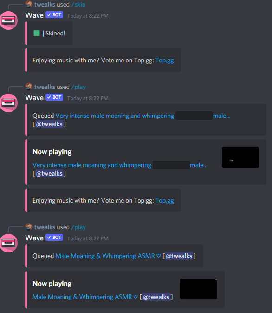Open thumbnail in first Now playing embed
This screenshot has height=313, width=272.
pos(240,157)
